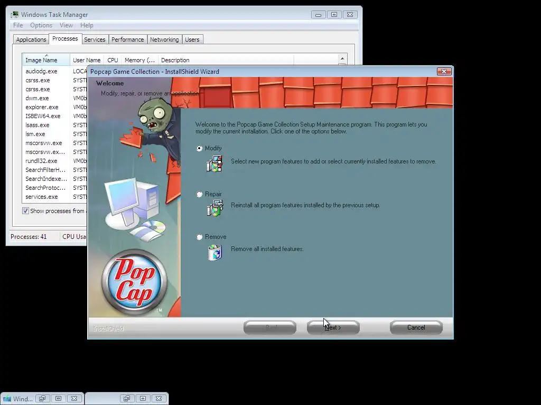The image size is (541, 405).
Task: Click the Repair option icon
Action: coord(215,208)
